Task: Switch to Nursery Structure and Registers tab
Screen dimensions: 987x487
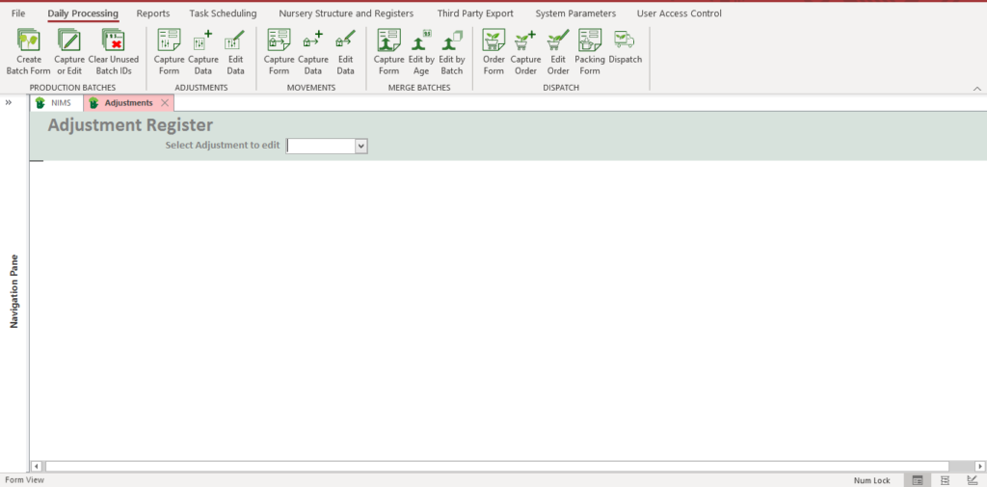Action: point(346,14)
